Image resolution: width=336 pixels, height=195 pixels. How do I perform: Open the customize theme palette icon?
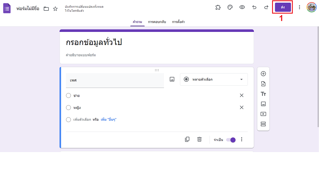coord(230,7)
